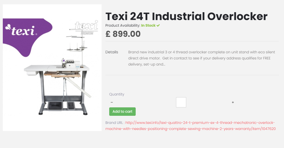Click the £ 899.00 price
This screenshot has width=284, height=148.
123,34
